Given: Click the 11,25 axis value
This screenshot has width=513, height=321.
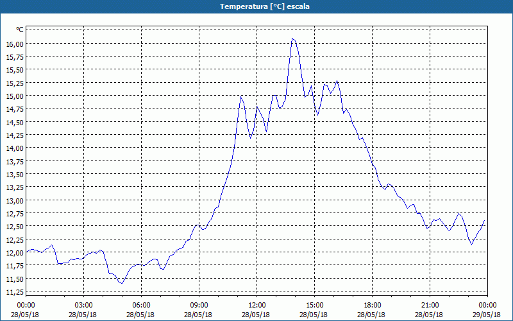Looking at the screenshot, I should [x=15, y=292].
